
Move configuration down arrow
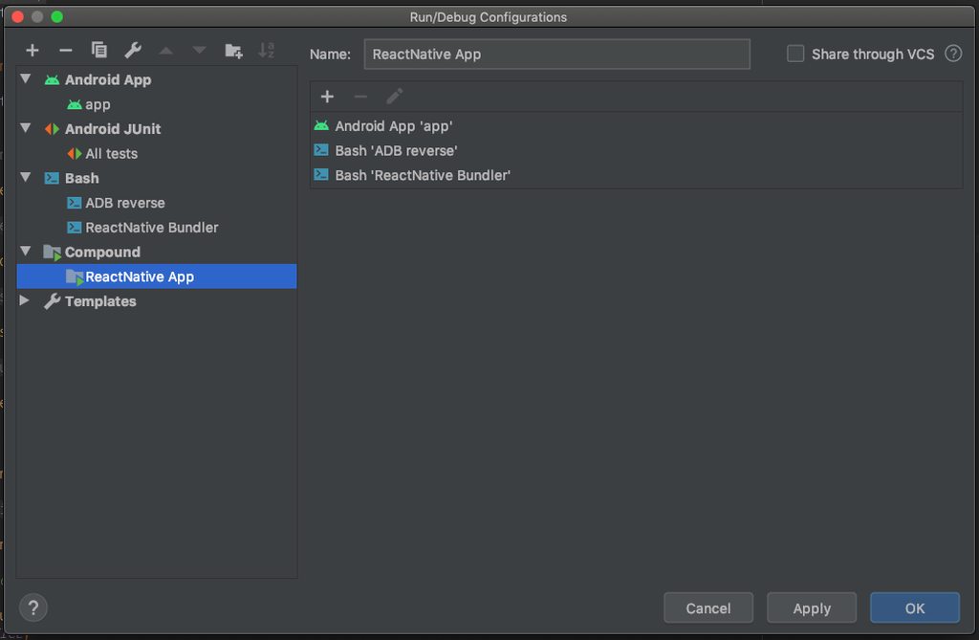(199, 50)
